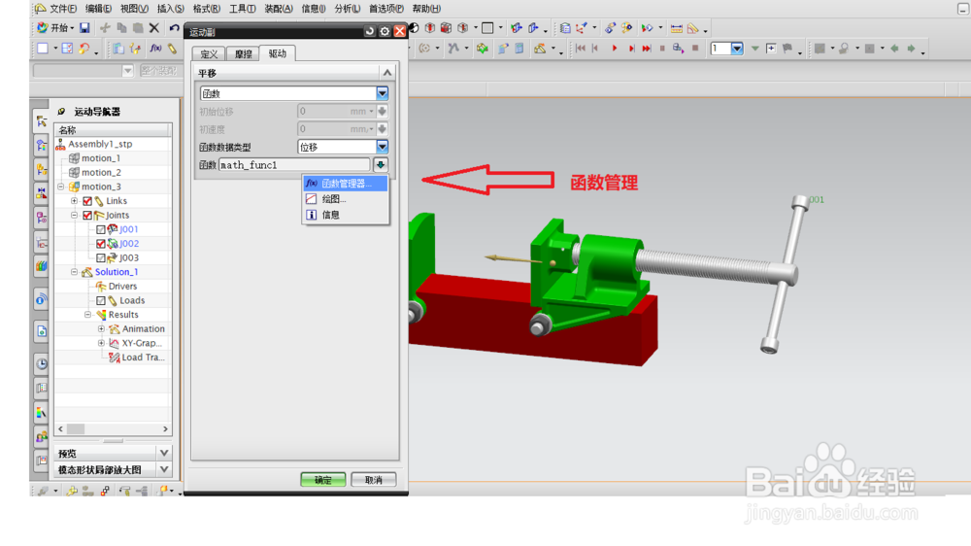Click the Roles sidebar icon
The image size is (971, 546).
coord(42,437)
